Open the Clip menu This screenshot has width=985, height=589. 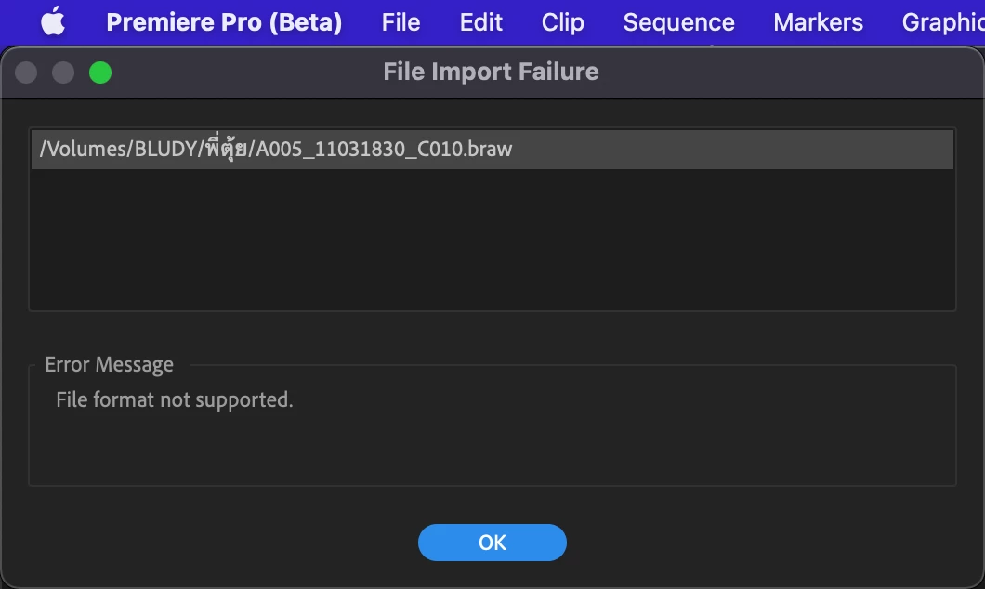point(563,22)
